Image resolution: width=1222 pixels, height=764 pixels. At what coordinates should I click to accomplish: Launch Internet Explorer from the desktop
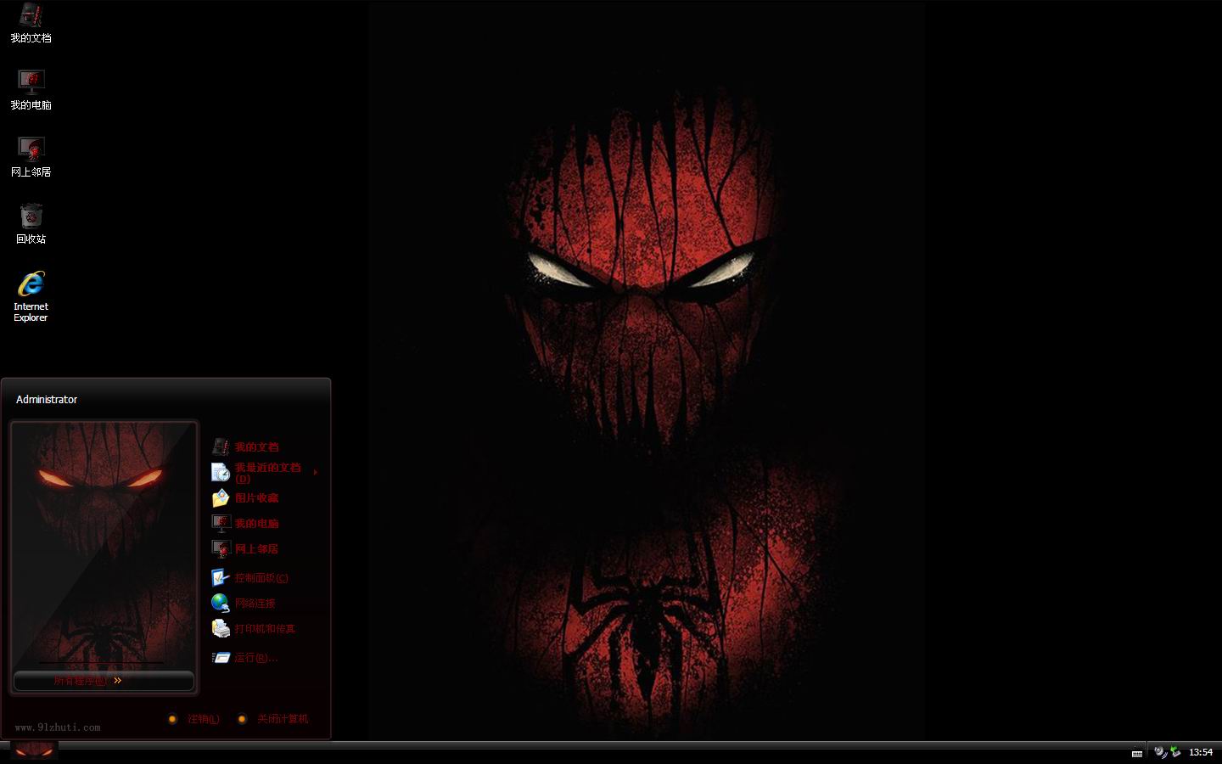point(31,296)
